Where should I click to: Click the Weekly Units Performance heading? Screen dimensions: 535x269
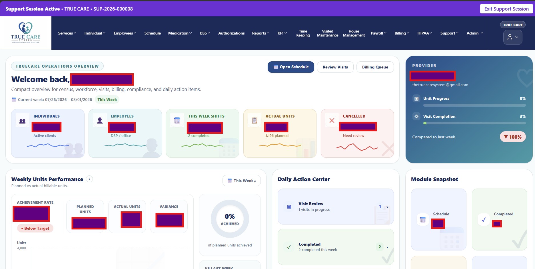coord(47,179)
